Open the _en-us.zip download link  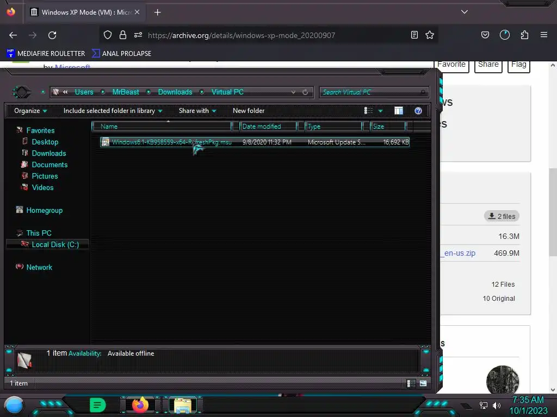[x=460, y=253]
